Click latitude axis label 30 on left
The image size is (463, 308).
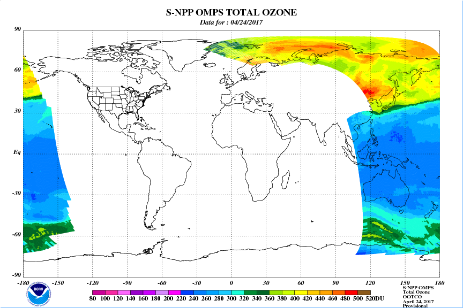[18, 111]
